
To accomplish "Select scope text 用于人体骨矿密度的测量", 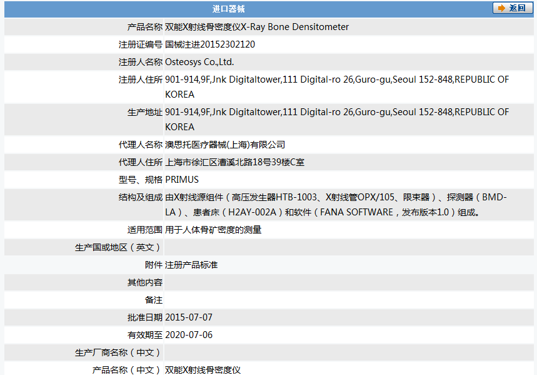I will click(x=213, y=230).
